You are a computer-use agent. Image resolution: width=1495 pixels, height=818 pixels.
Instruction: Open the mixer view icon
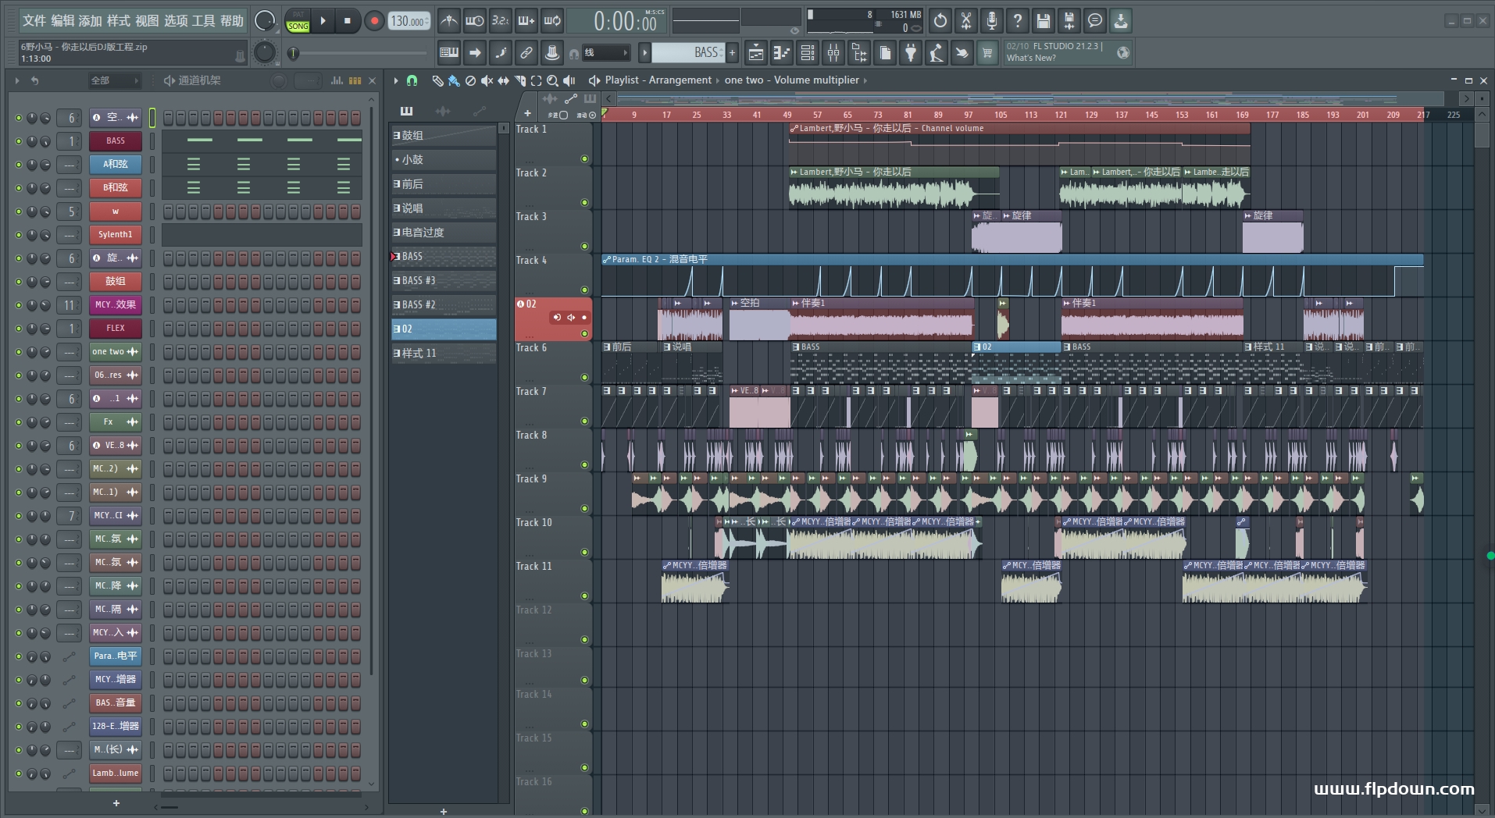[833, 53]
